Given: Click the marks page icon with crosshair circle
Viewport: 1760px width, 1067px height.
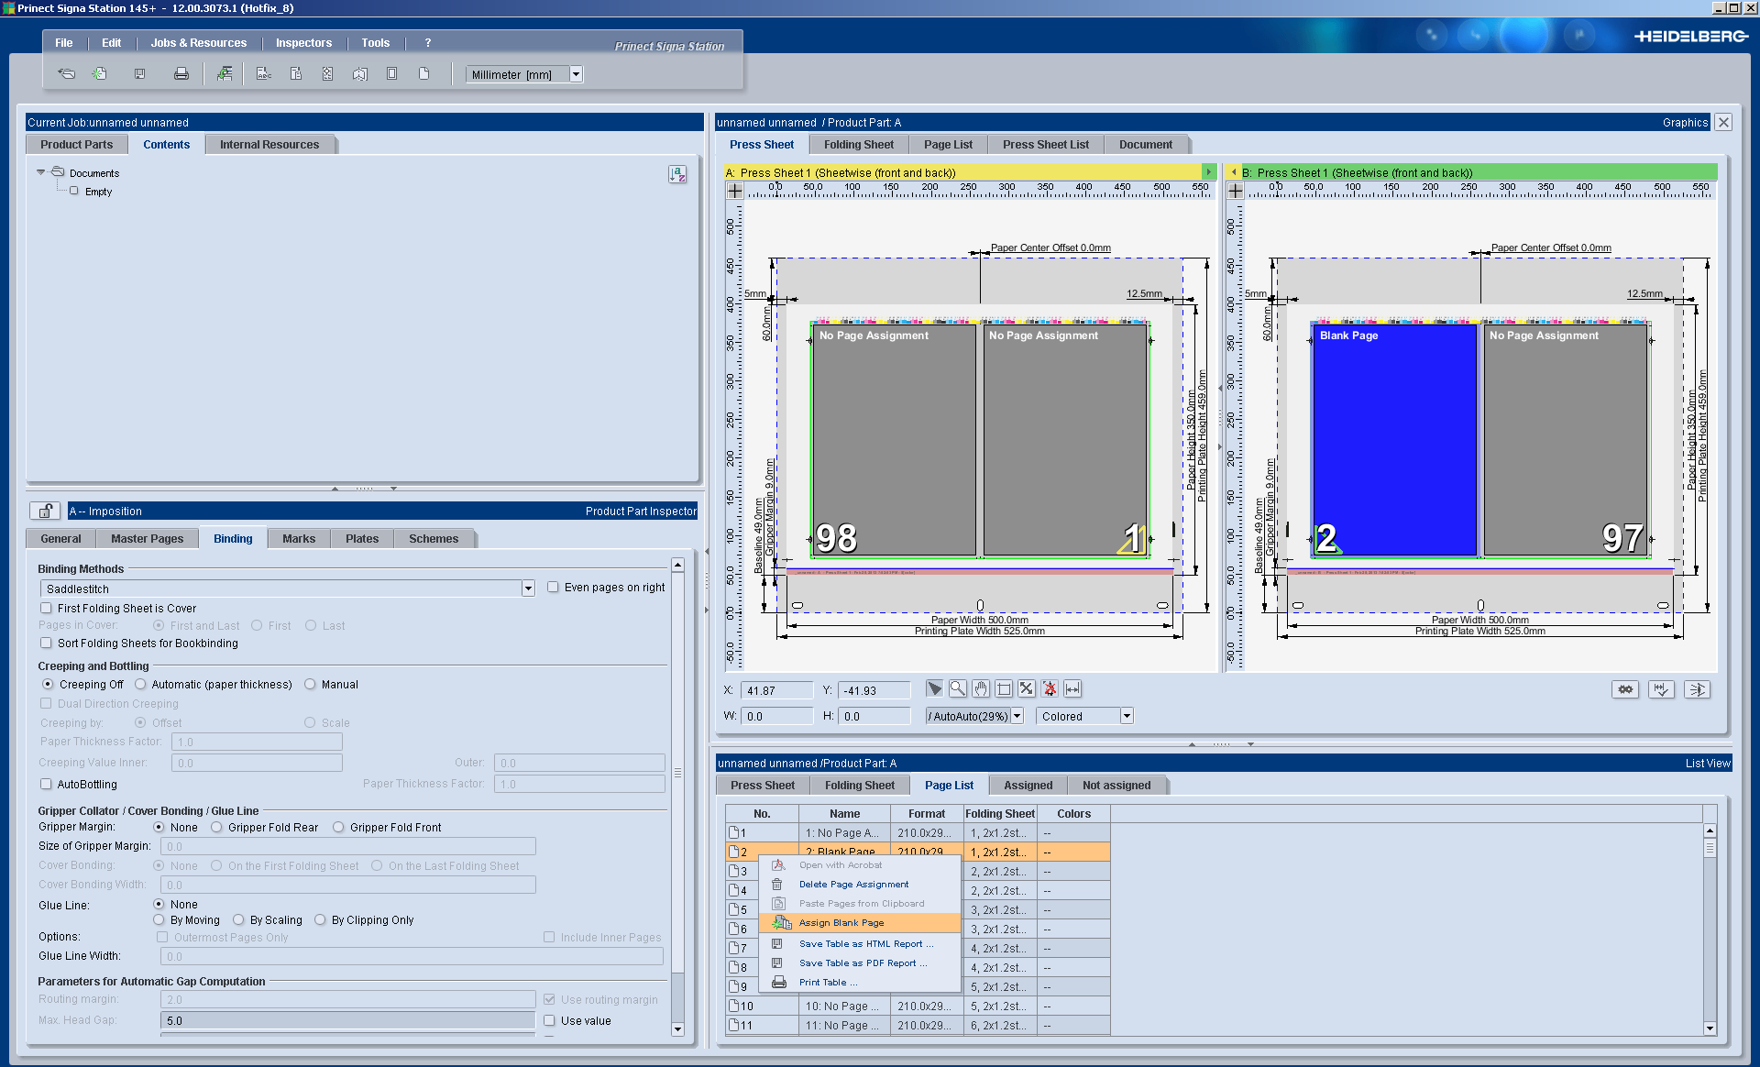Looking at the screenshot, I should pyautogui.click(x=327, y=74).
